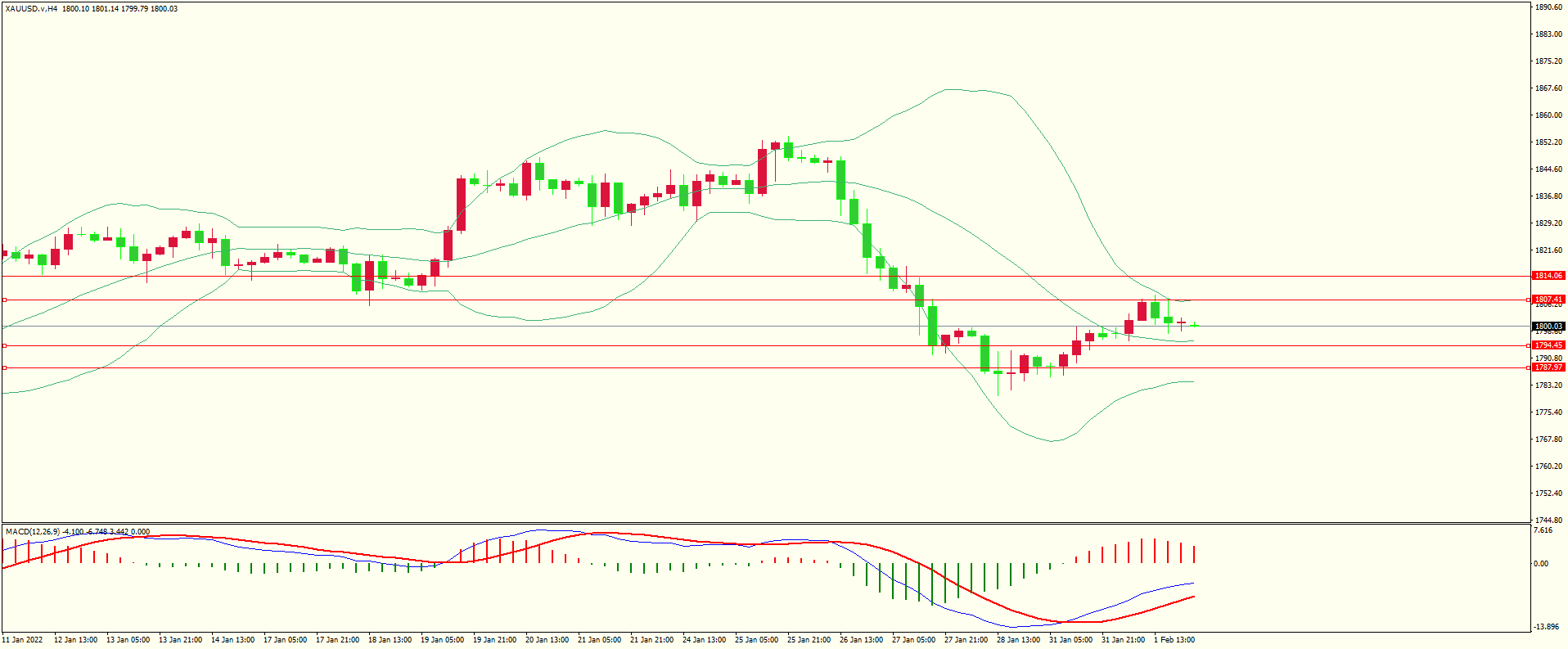The width and height of the screenshot is (1568, 649).
Task: Select the 1814.06 price level tag
Action: (x=1548, y=276)
